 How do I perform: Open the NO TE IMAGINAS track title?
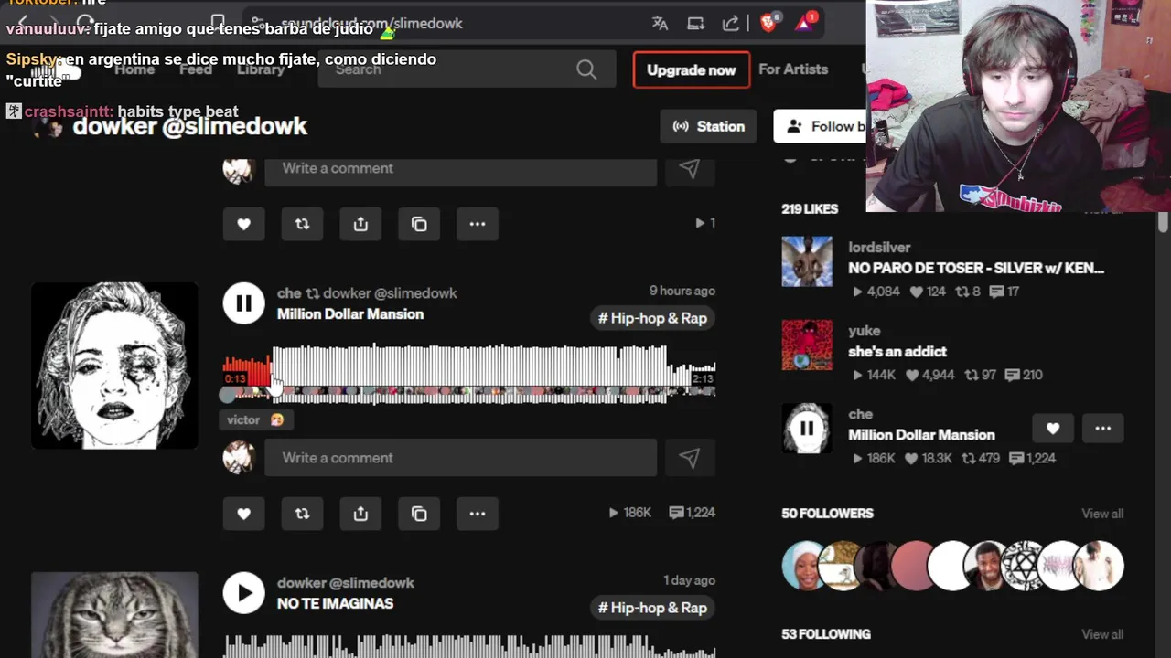click(335, 604)
